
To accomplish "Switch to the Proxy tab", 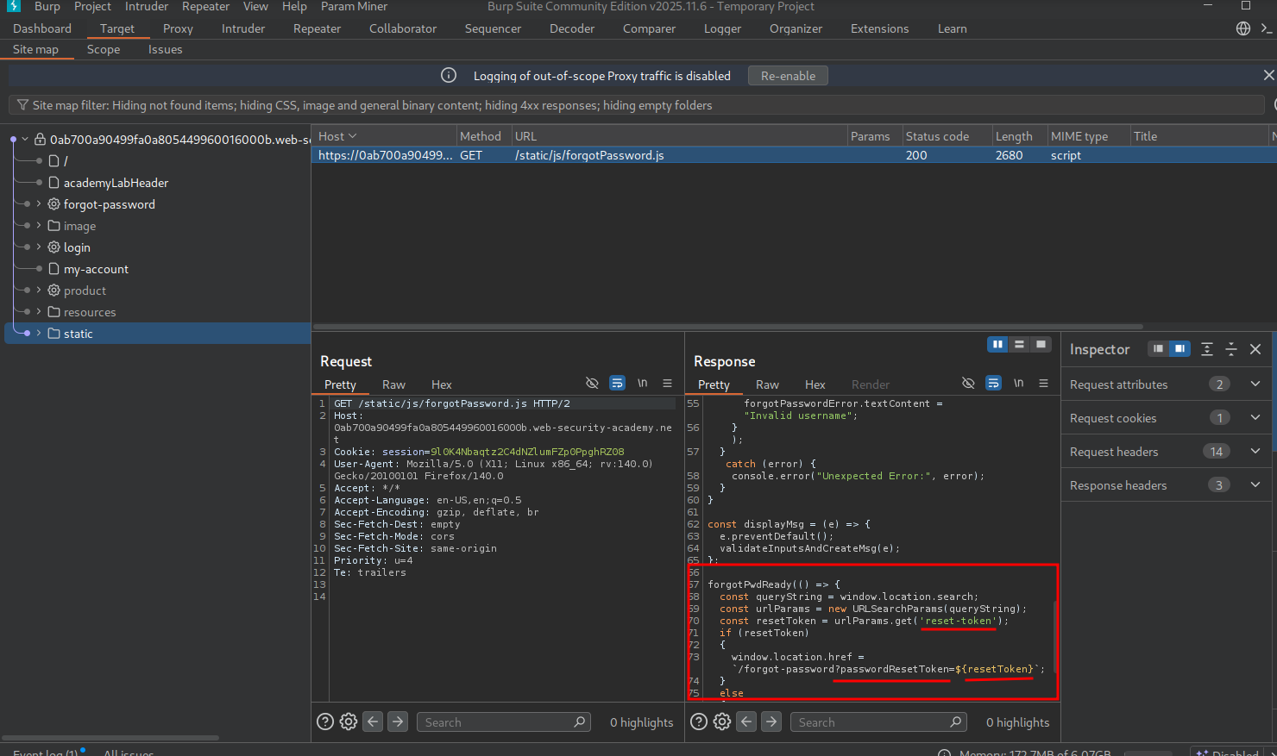I will [x=178, y=28].
